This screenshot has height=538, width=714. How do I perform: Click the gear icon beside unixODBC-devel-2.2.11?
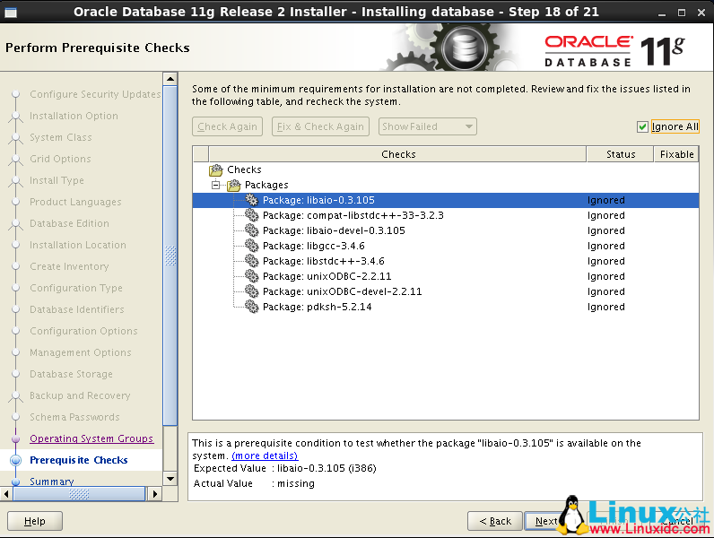251,291
